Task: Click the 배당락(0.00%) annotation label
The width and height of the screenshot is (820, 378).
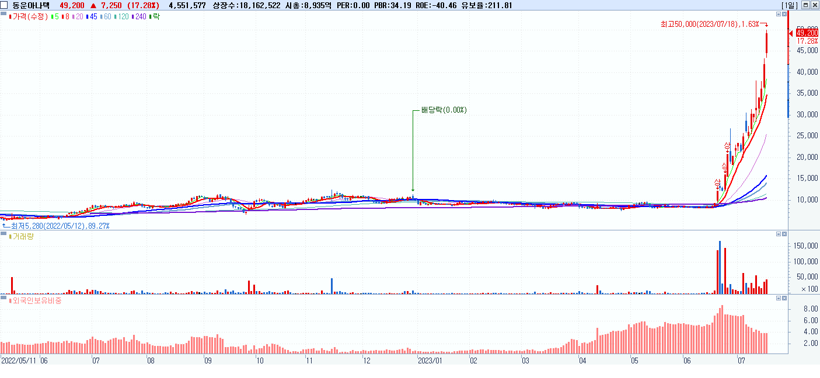Action: click(444, 110)
